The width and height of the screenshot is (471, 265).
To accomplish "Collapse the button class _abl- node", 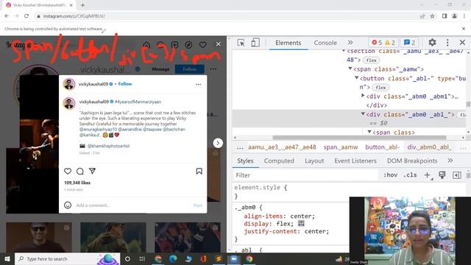I will [356, 78].
